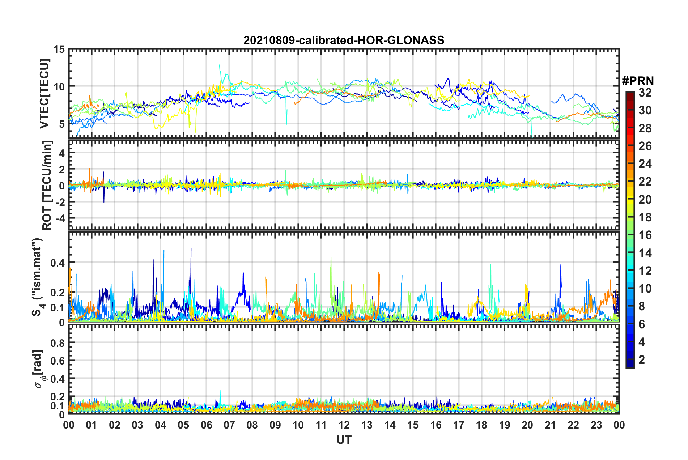The width and height of the screenshot is (688, 460).
Task: Click the x-axis tick label 04
Action: [x=161, y=425]
